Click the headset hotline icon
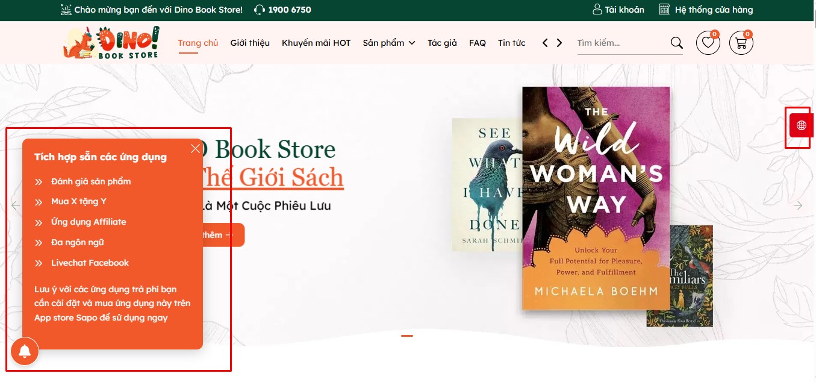The width and height of the screenshot is (816, 382). pyautogui.click(x=260, y=10)
